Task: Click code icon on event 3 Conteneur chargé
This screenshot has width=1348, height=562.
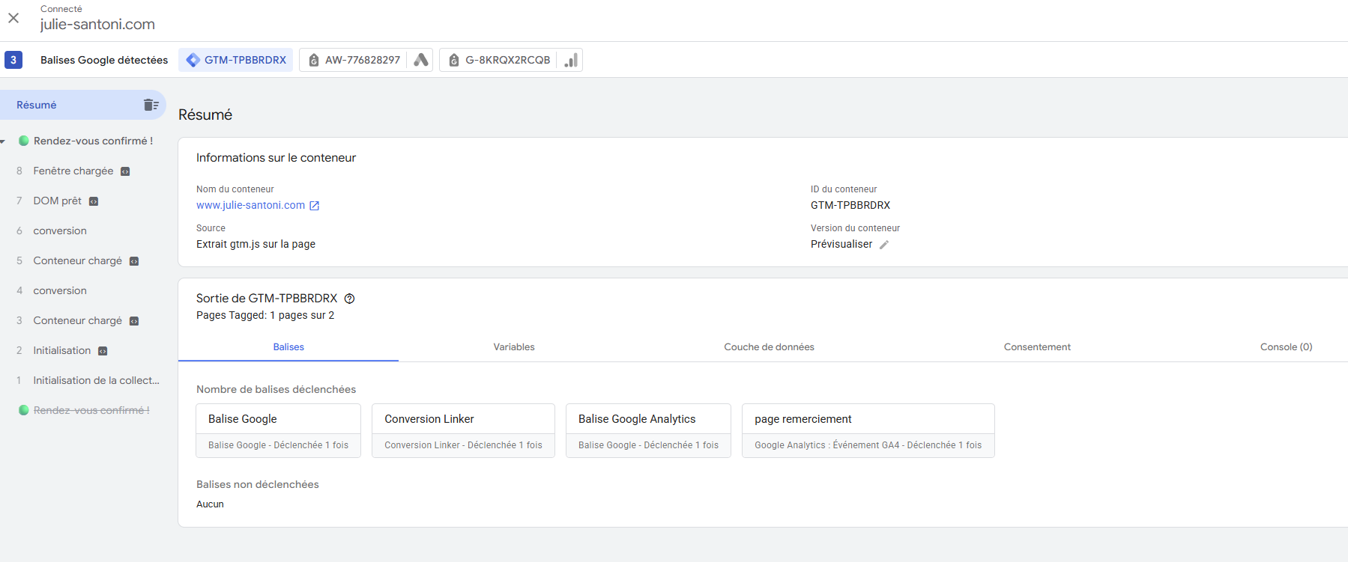Action: click(x=134, y=321)
